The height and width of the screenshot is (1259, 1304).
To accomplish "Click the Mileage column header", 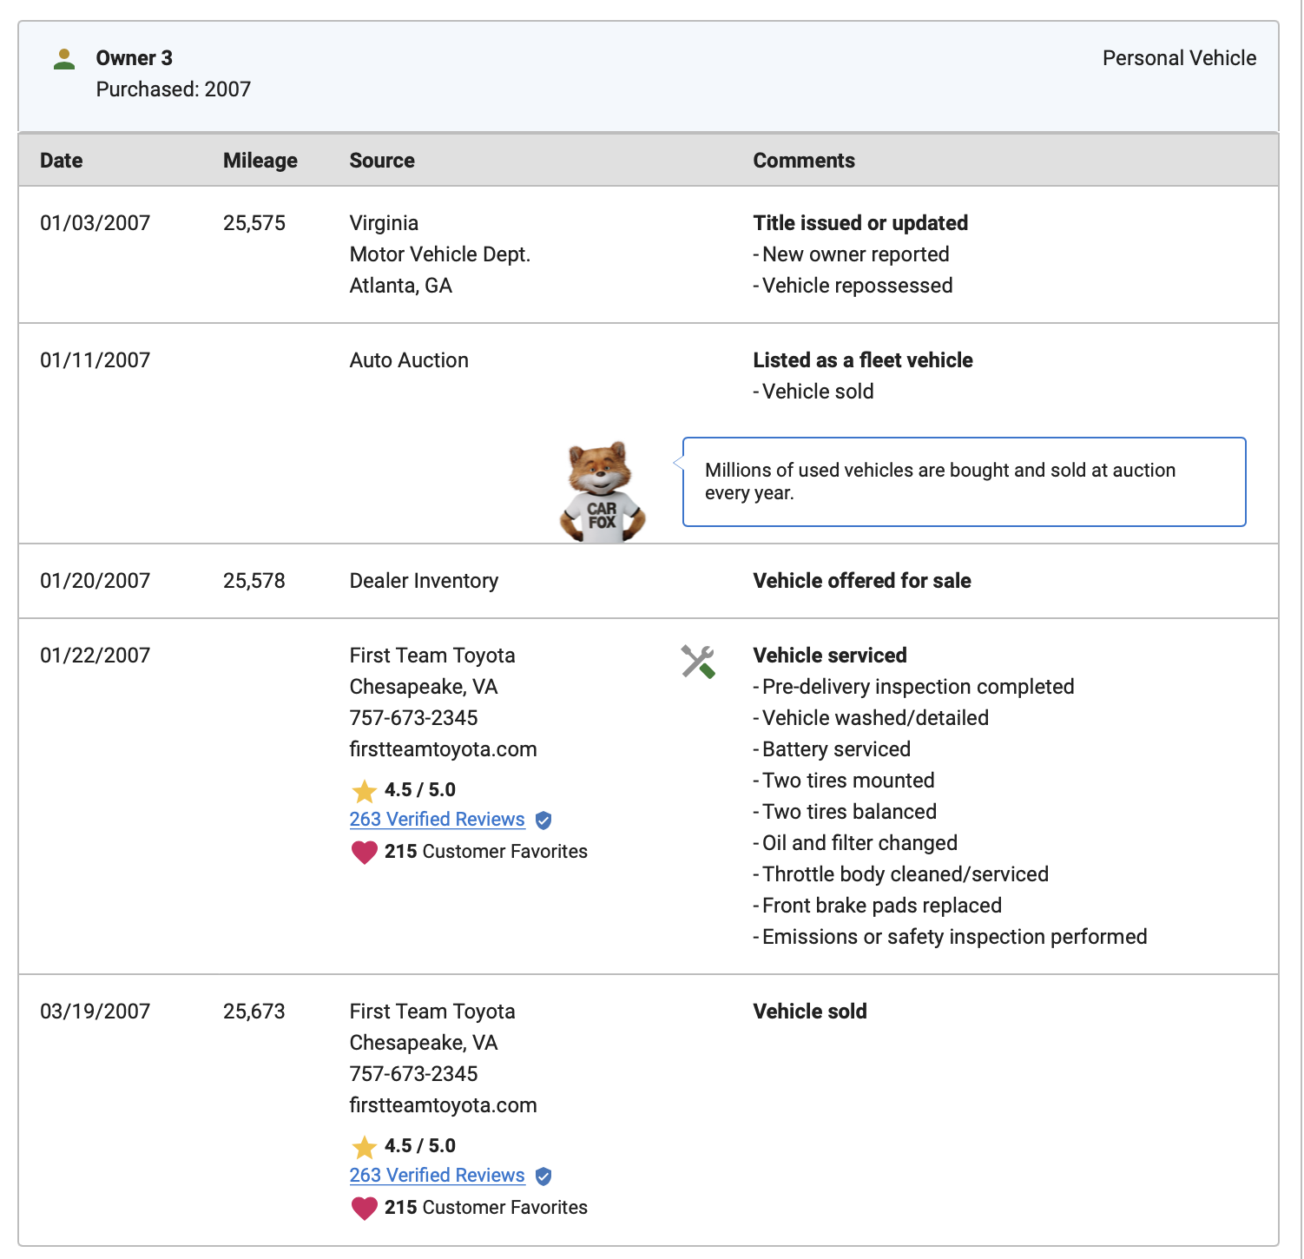I will pos(260,161).
